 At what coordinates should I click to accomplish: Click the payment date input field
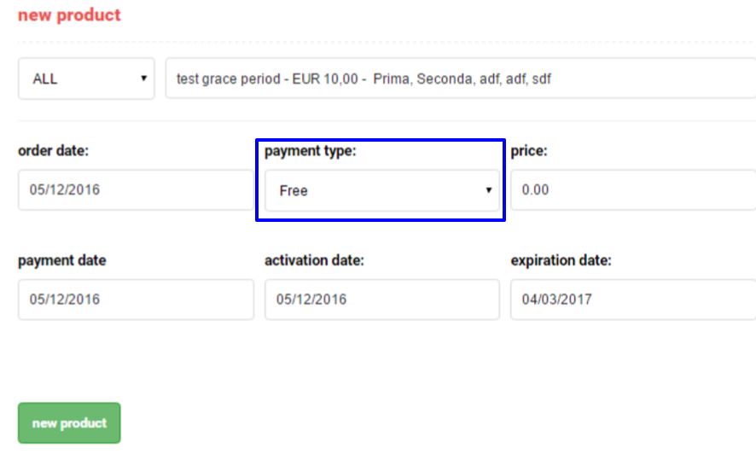pos(135,300)
